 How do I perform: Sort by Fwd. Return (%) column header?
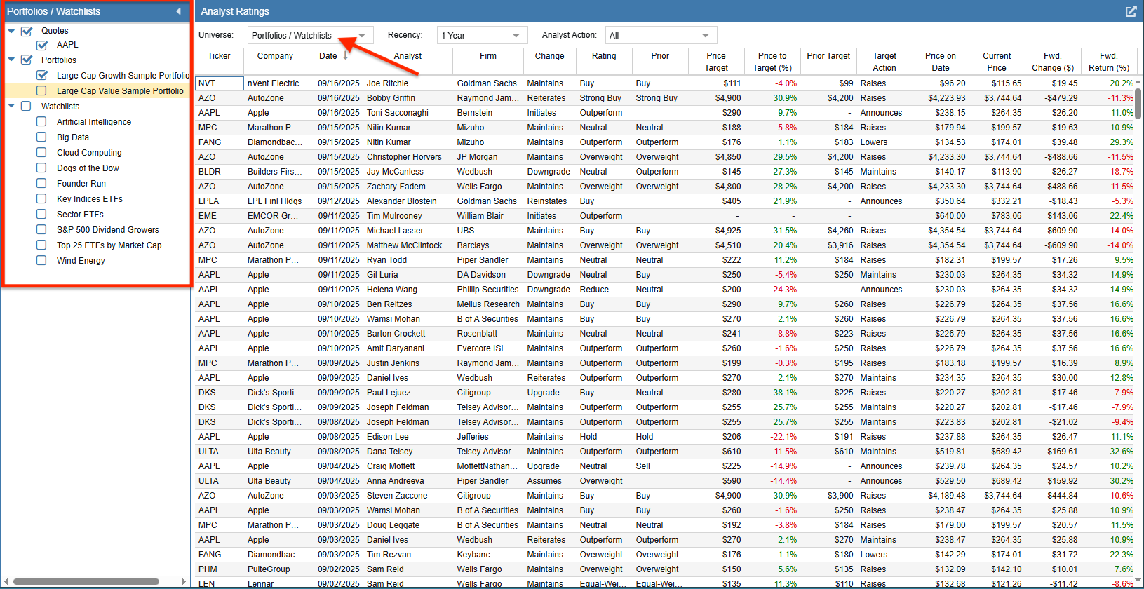pyautogui.click(x=1109, y=62)
